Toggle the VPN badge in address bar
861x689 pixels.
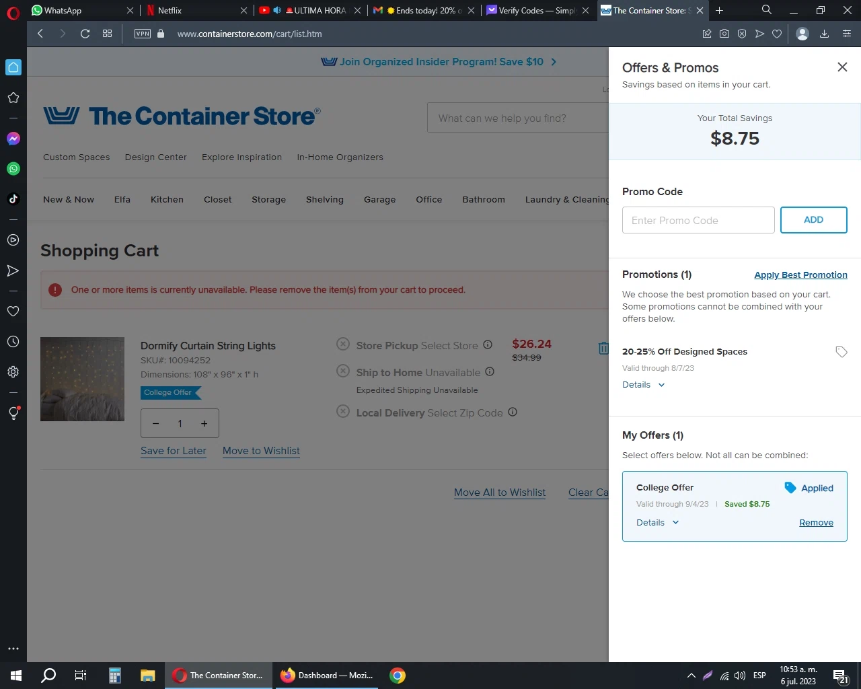tap(143, 34)
